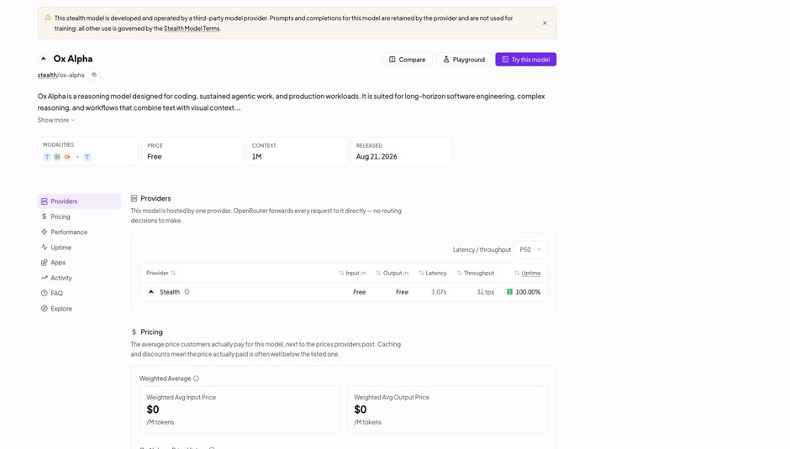Viewport: 790px width, 449px height.
Task: Open the Stealth Model Terms link
Action: tap(192, 29)
